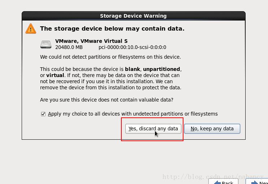This screenshot has height=184, width=268.
Task: Click the bold word "unpartitioned"
Action: pos(161,69)
